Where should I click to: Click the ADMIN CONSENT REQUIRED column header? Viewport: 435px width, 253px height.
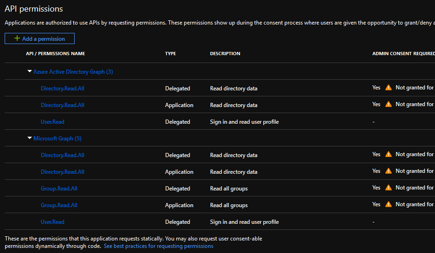click(403, 53)
